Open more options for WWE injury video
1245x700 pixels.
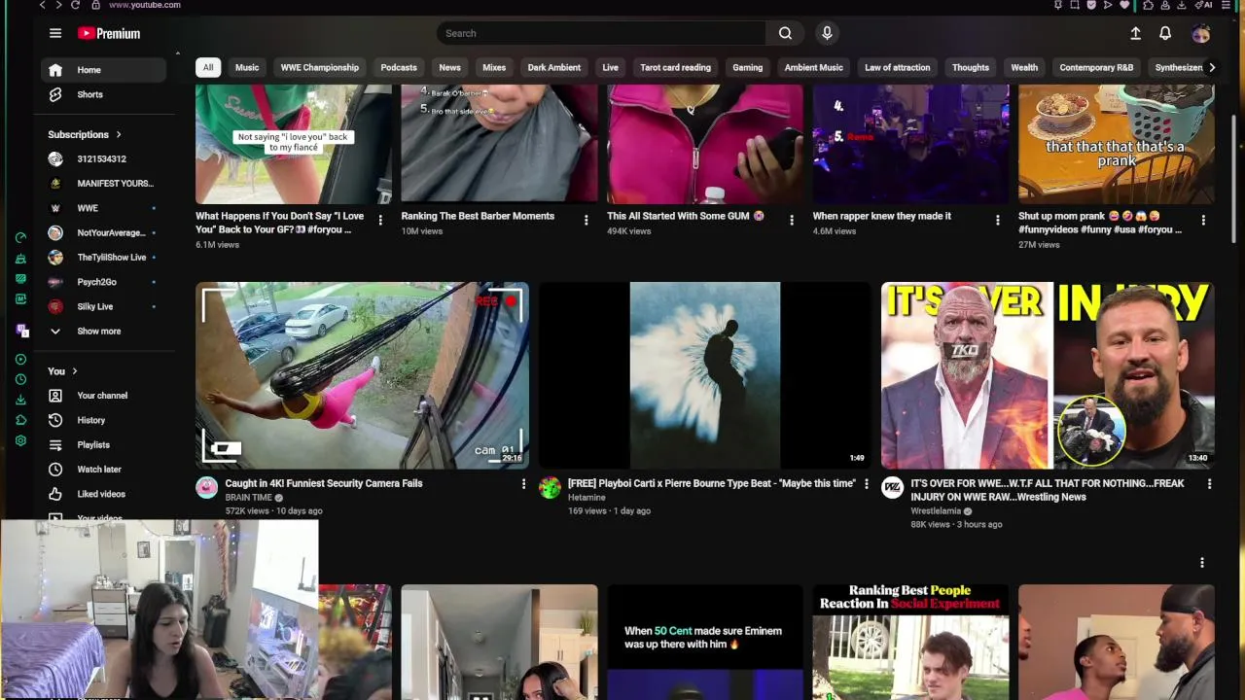(1209, 483)
